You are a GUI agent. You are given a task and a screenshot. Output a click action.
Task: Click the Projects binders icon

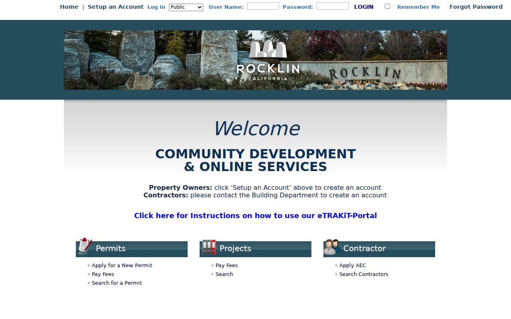209,247
